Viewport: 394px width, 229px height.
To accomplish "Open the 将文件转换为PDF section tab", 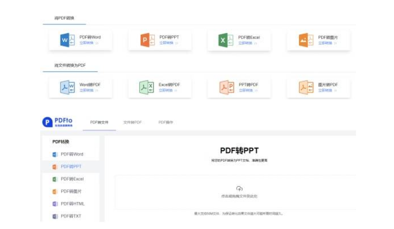I will point(70,65).
